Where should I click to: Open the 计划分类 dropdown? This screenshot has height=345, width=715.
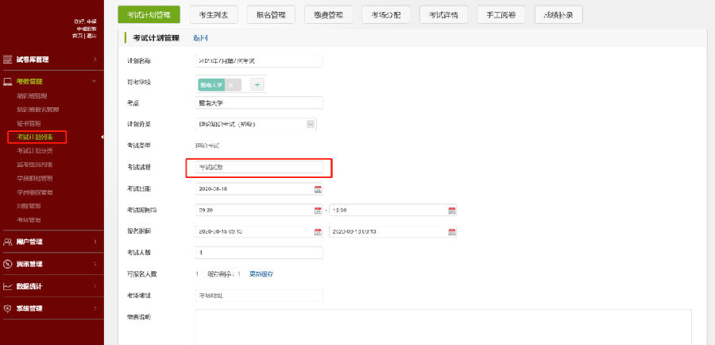pyautogui.click(x=310, y=124)
